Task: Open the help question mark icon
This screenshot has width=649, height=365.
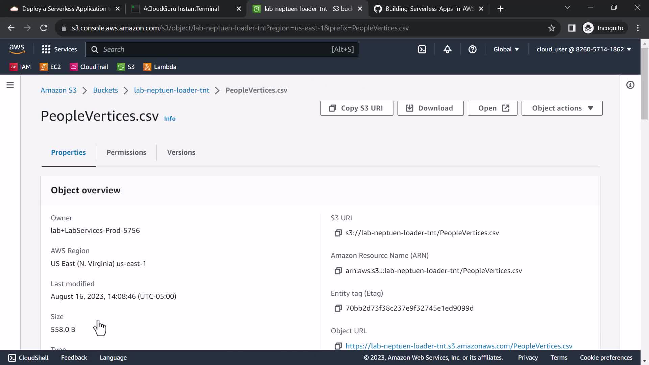Action: (x=472, y=49)
